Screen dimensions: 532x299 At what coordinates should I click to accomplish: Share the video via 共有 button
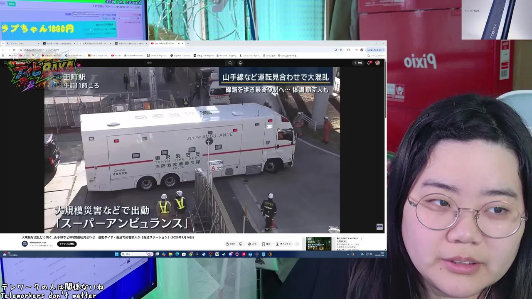[252, 244]
